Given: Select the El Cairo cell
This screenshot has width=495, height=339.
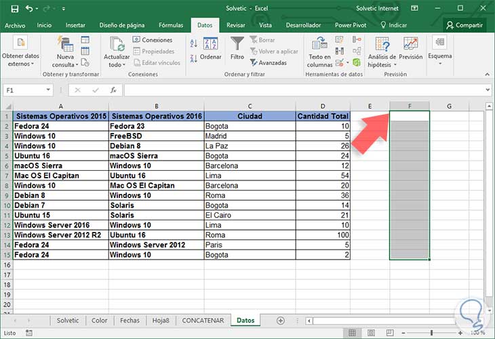Looking at the screenshot, I should click(250, 215).
